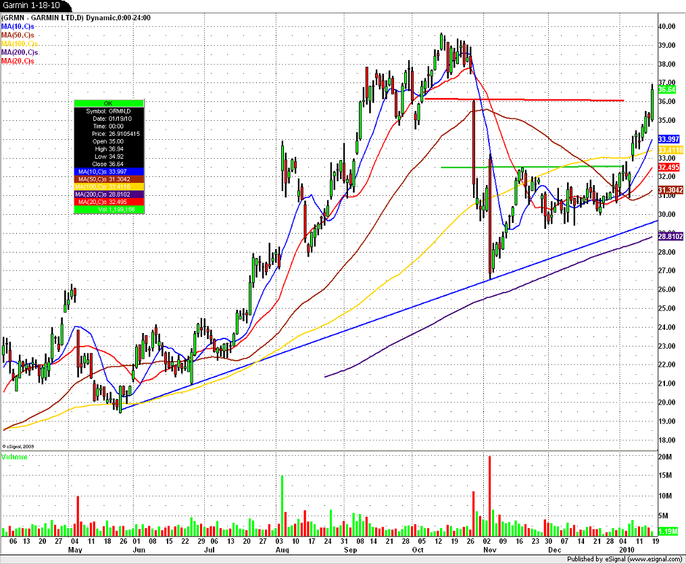Click the 18.00 price axis label

click(x=667, y=440)
